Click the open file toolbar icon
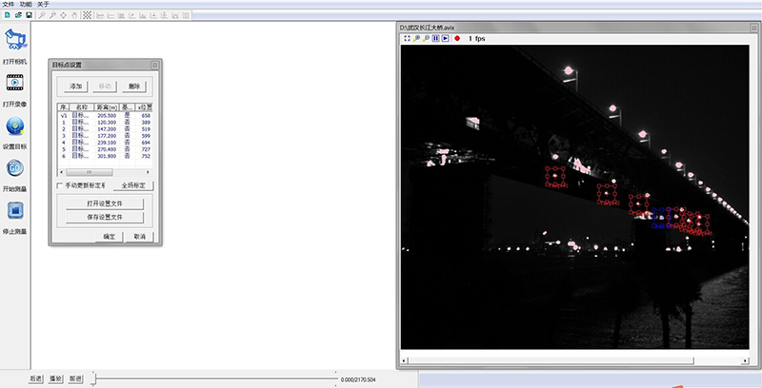Image resolution: width=762 pixels, height=388 pixels. click(x=18, y=15)
